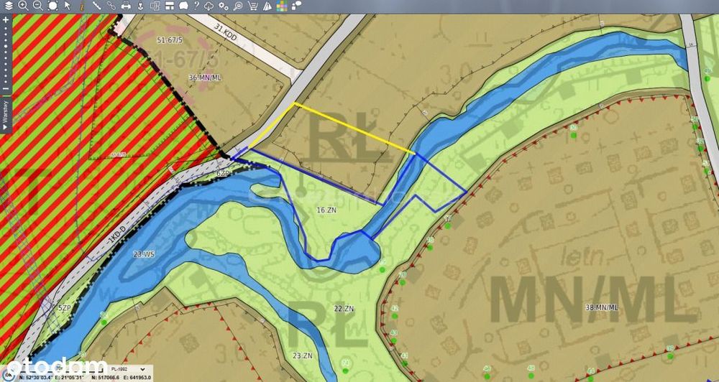719x382 pixels.
Task: Click the E: 641953.0 coordinate readout
Action: point(137,378)
